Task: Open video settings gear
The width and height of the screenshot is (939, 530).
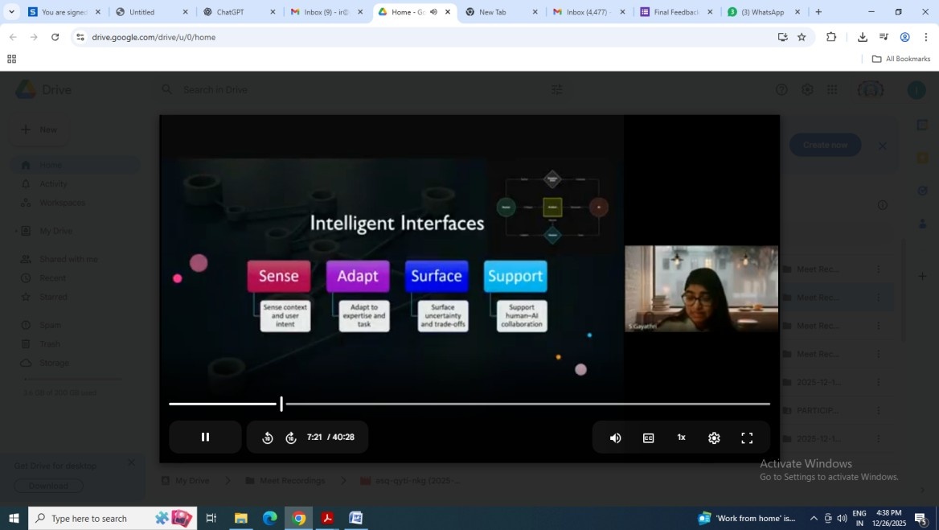Action: pyautogui.click(x=714, y=438)
